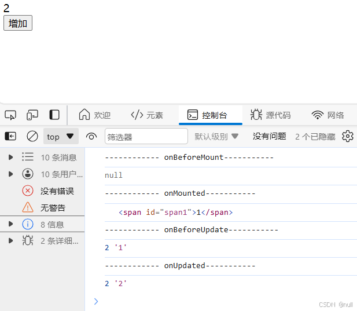Click the 2 '2' log entry
Viewport: 357px width, 311px height.
point(116,284)
